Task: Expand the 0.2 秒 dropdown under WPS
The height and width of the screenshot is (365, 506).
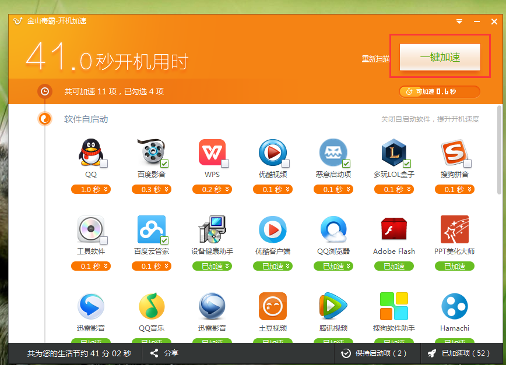Action: [227, 189]
